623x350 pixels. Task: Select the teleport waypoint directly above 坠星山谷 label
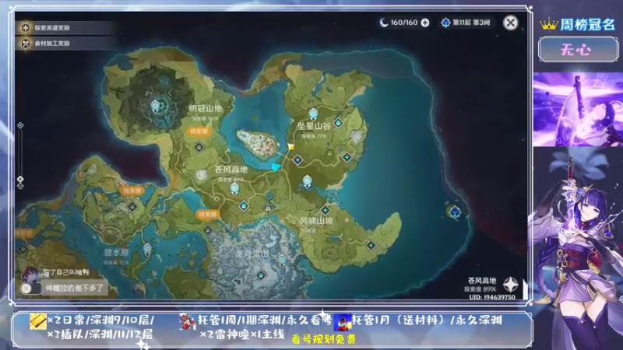pyautogui.click(x=313, y=114)
